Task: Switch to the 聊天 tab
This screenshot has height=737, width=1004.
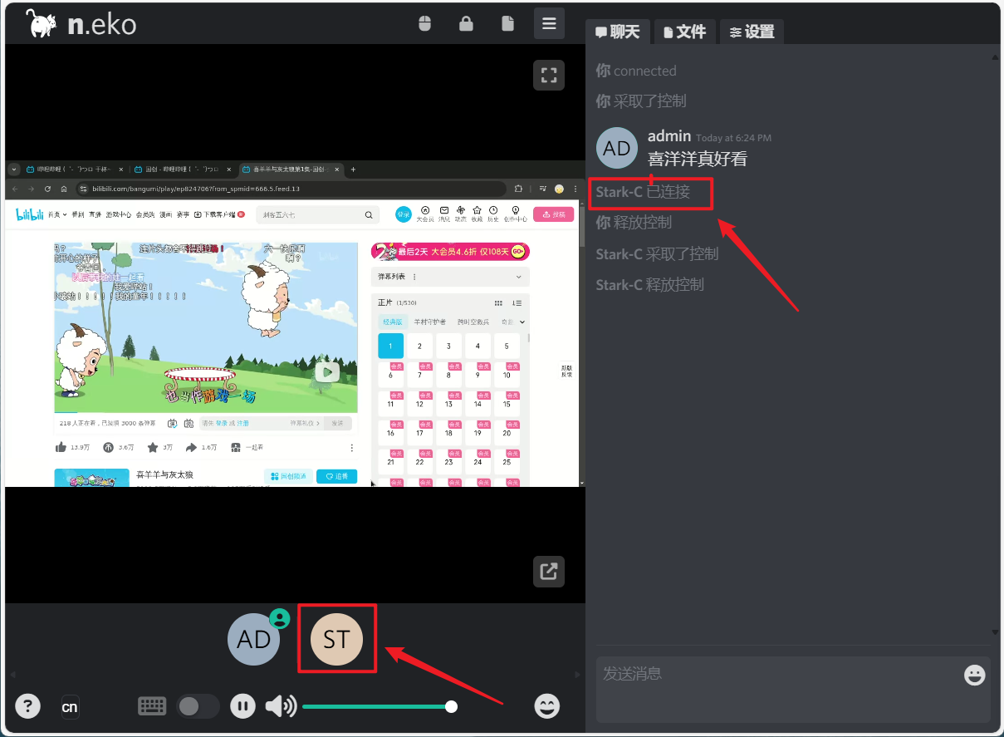Action: pyautogui.click(x=618, y=32)
